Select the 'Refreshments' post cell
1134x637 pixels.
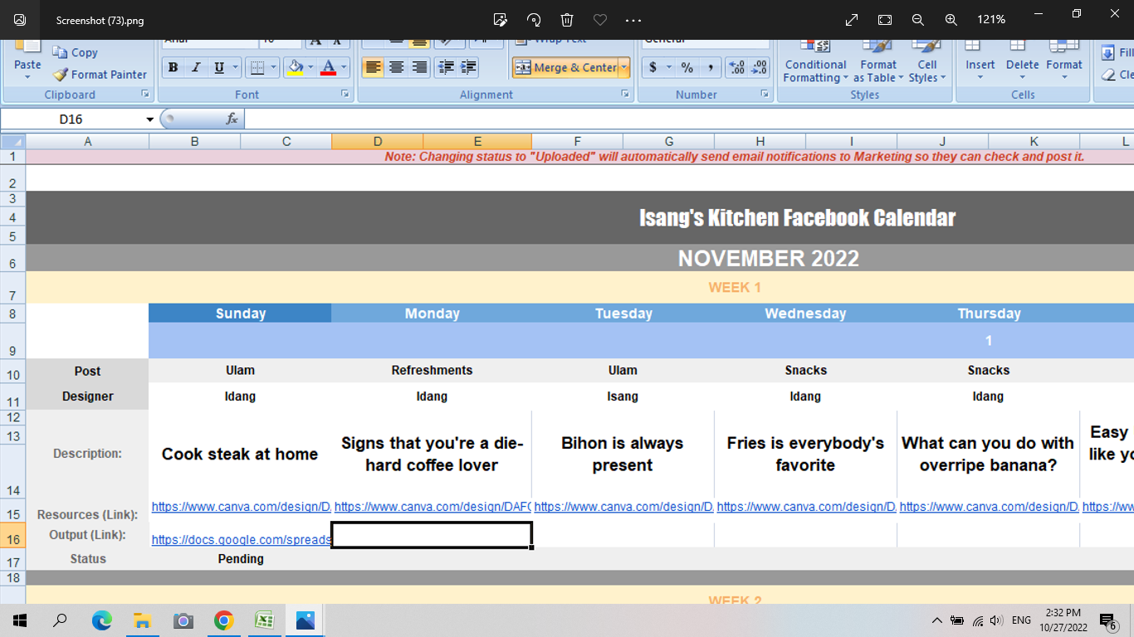point(432,370)
